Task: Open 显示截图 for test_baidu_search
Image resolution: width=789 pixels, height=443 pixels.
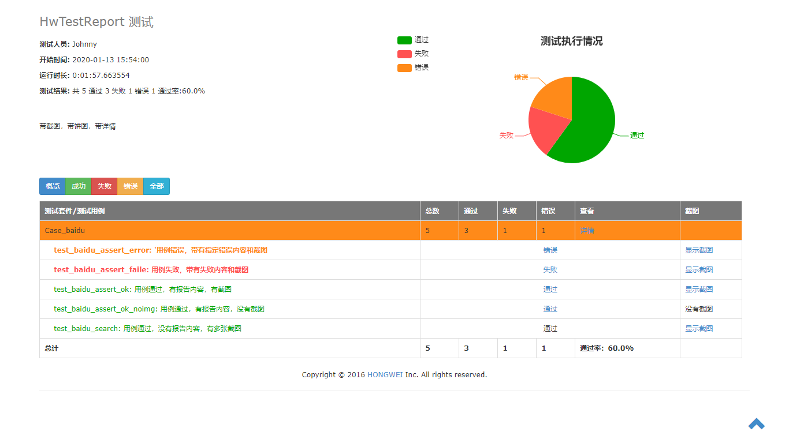Action: (x=699, y=329)
